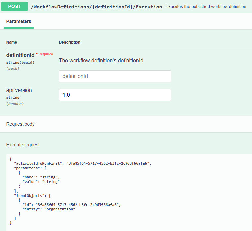Image resolution: width=252 pixels, height=231 pixels.
Task: Click the "name": "string" JSON line
Action: click(x=41, y=177)
